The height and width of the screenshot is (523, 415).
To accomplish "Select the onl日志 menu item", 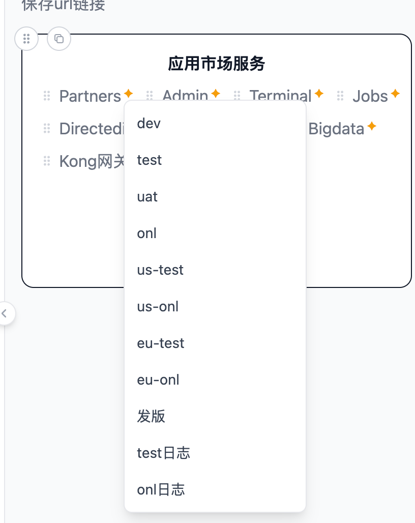I will 161,490.
